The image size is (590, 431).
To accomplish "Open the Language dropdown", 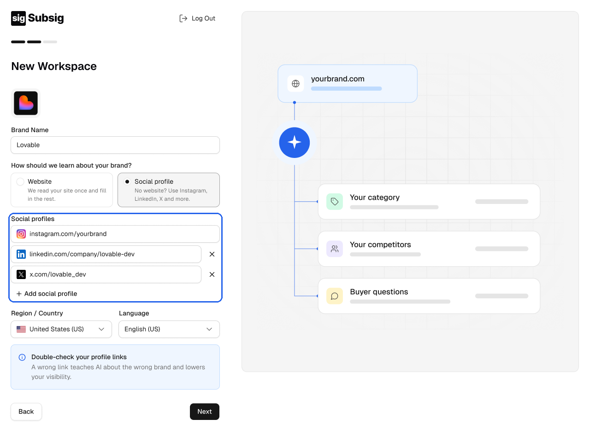I will (x=169, y=329).
